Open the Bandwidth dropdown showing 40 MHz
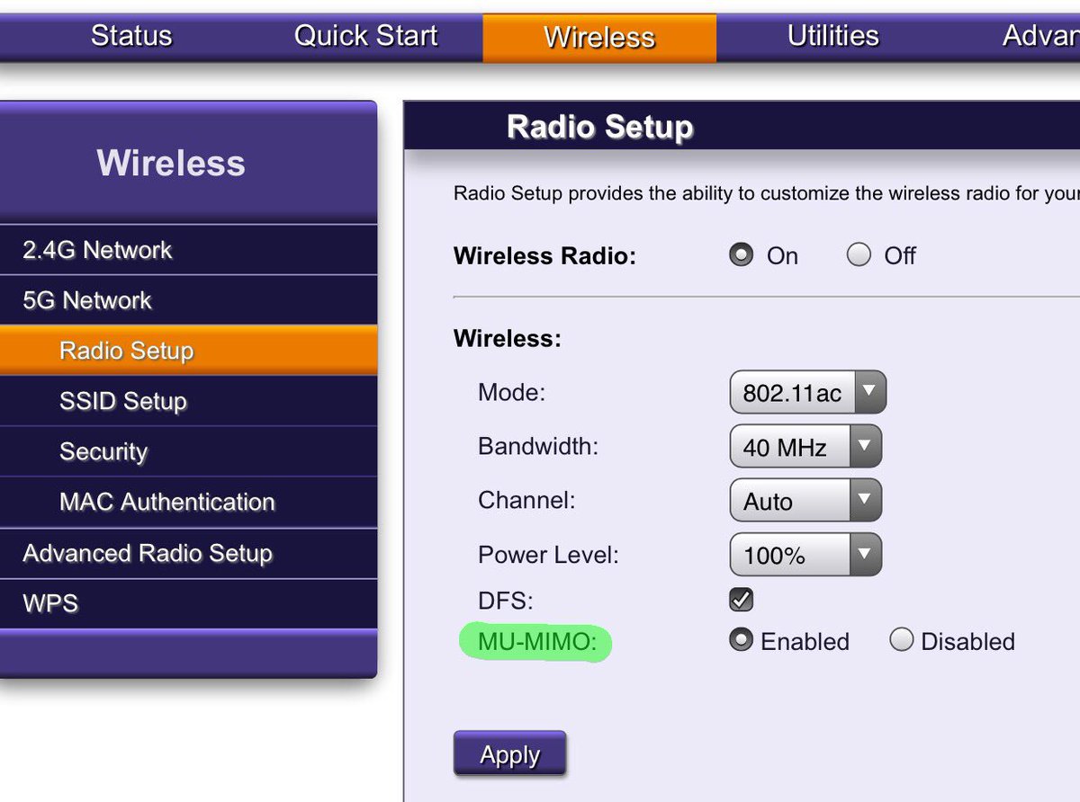Image resolution: width=1080 pixels, height=802 pixels. pos(805,447)
